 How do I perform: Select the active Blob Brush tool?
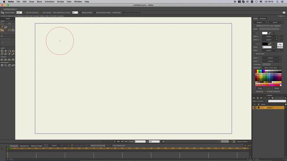click(x=2, y=30)
